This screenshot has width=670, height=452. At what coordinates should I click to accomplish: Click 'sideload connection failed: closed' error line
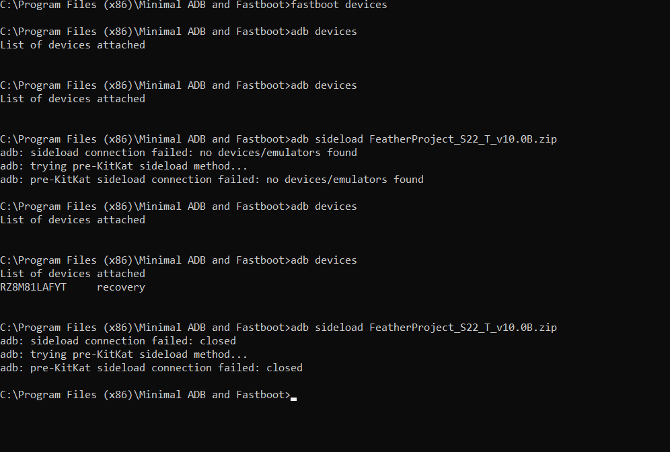(118, 341)
